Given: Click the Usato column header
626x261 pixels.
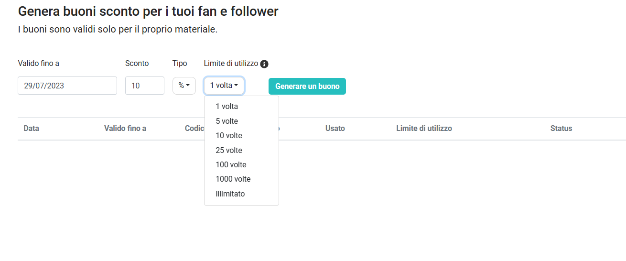Looking at the screenshot, I should (335, 128).
